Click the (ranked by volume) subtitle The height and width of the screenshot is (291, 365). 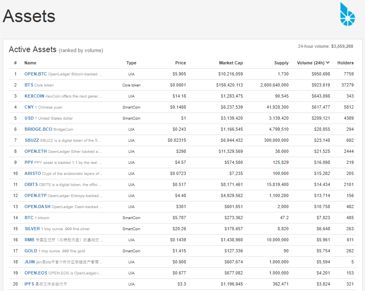(81, 50)
